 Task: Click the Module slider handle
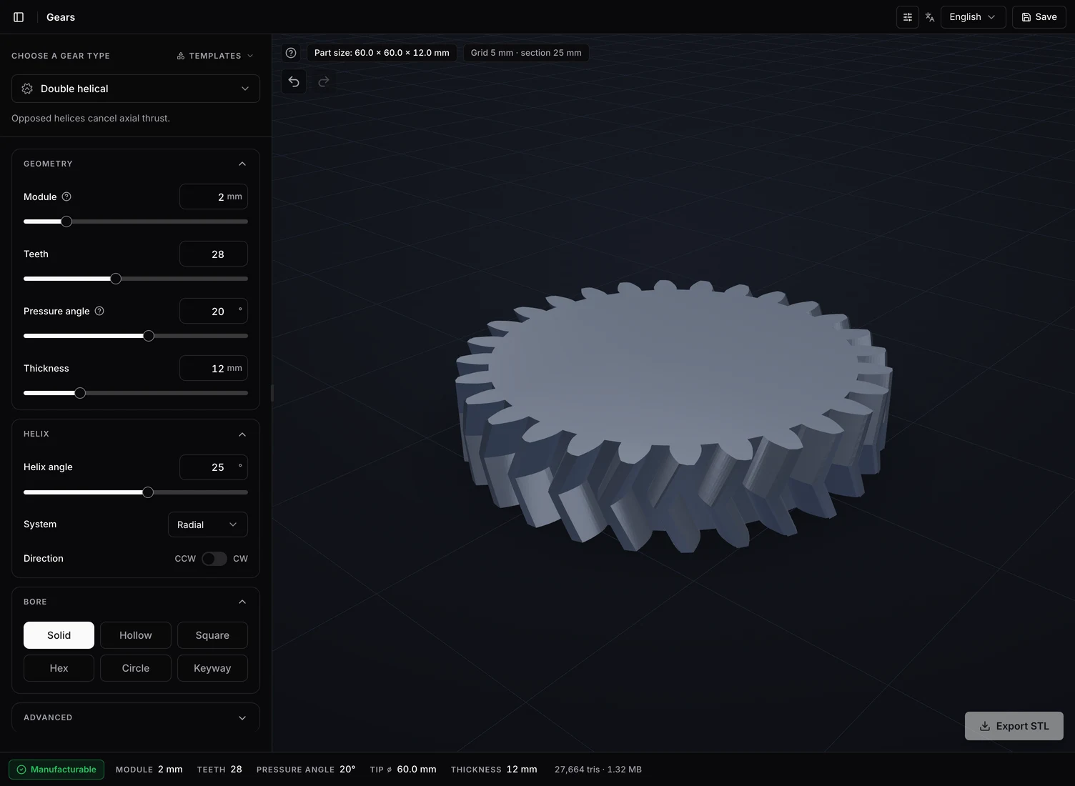click(x=66, y=222)
